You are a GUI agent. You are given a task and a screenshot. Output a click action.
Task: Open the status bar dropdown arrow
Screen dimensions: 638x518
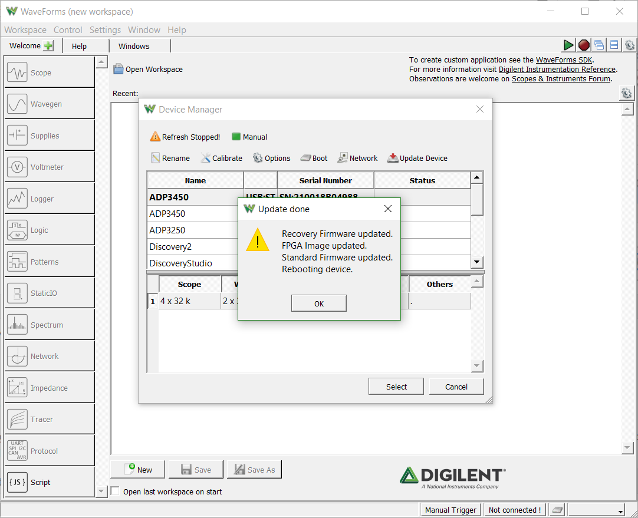[620, 511]
